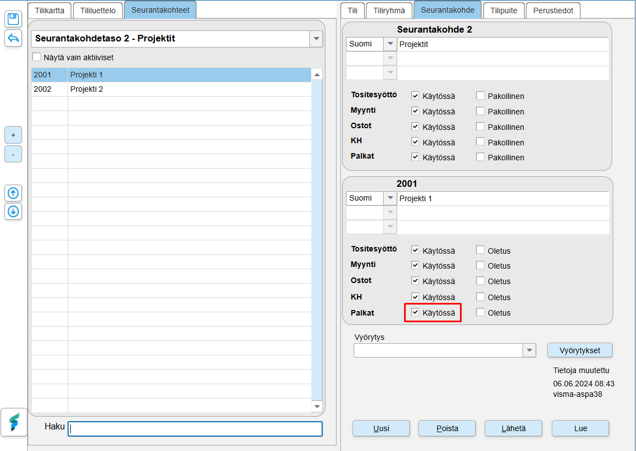Screen dimensions: 636x451
Task: Click the 2002 code cell
Action: pyautogui.click(x=49, y=89)
